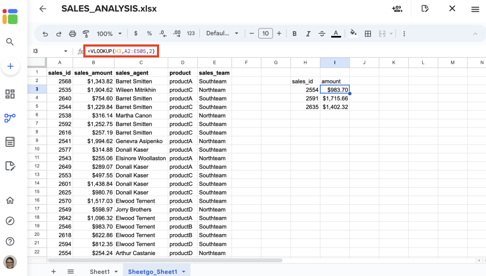
Task: Click the undo arrow icon
Action: pos(45,34)
